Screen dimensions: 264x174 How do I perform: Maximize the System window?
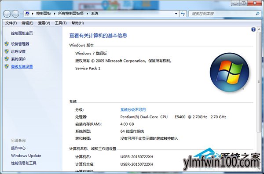pos(244,3)
